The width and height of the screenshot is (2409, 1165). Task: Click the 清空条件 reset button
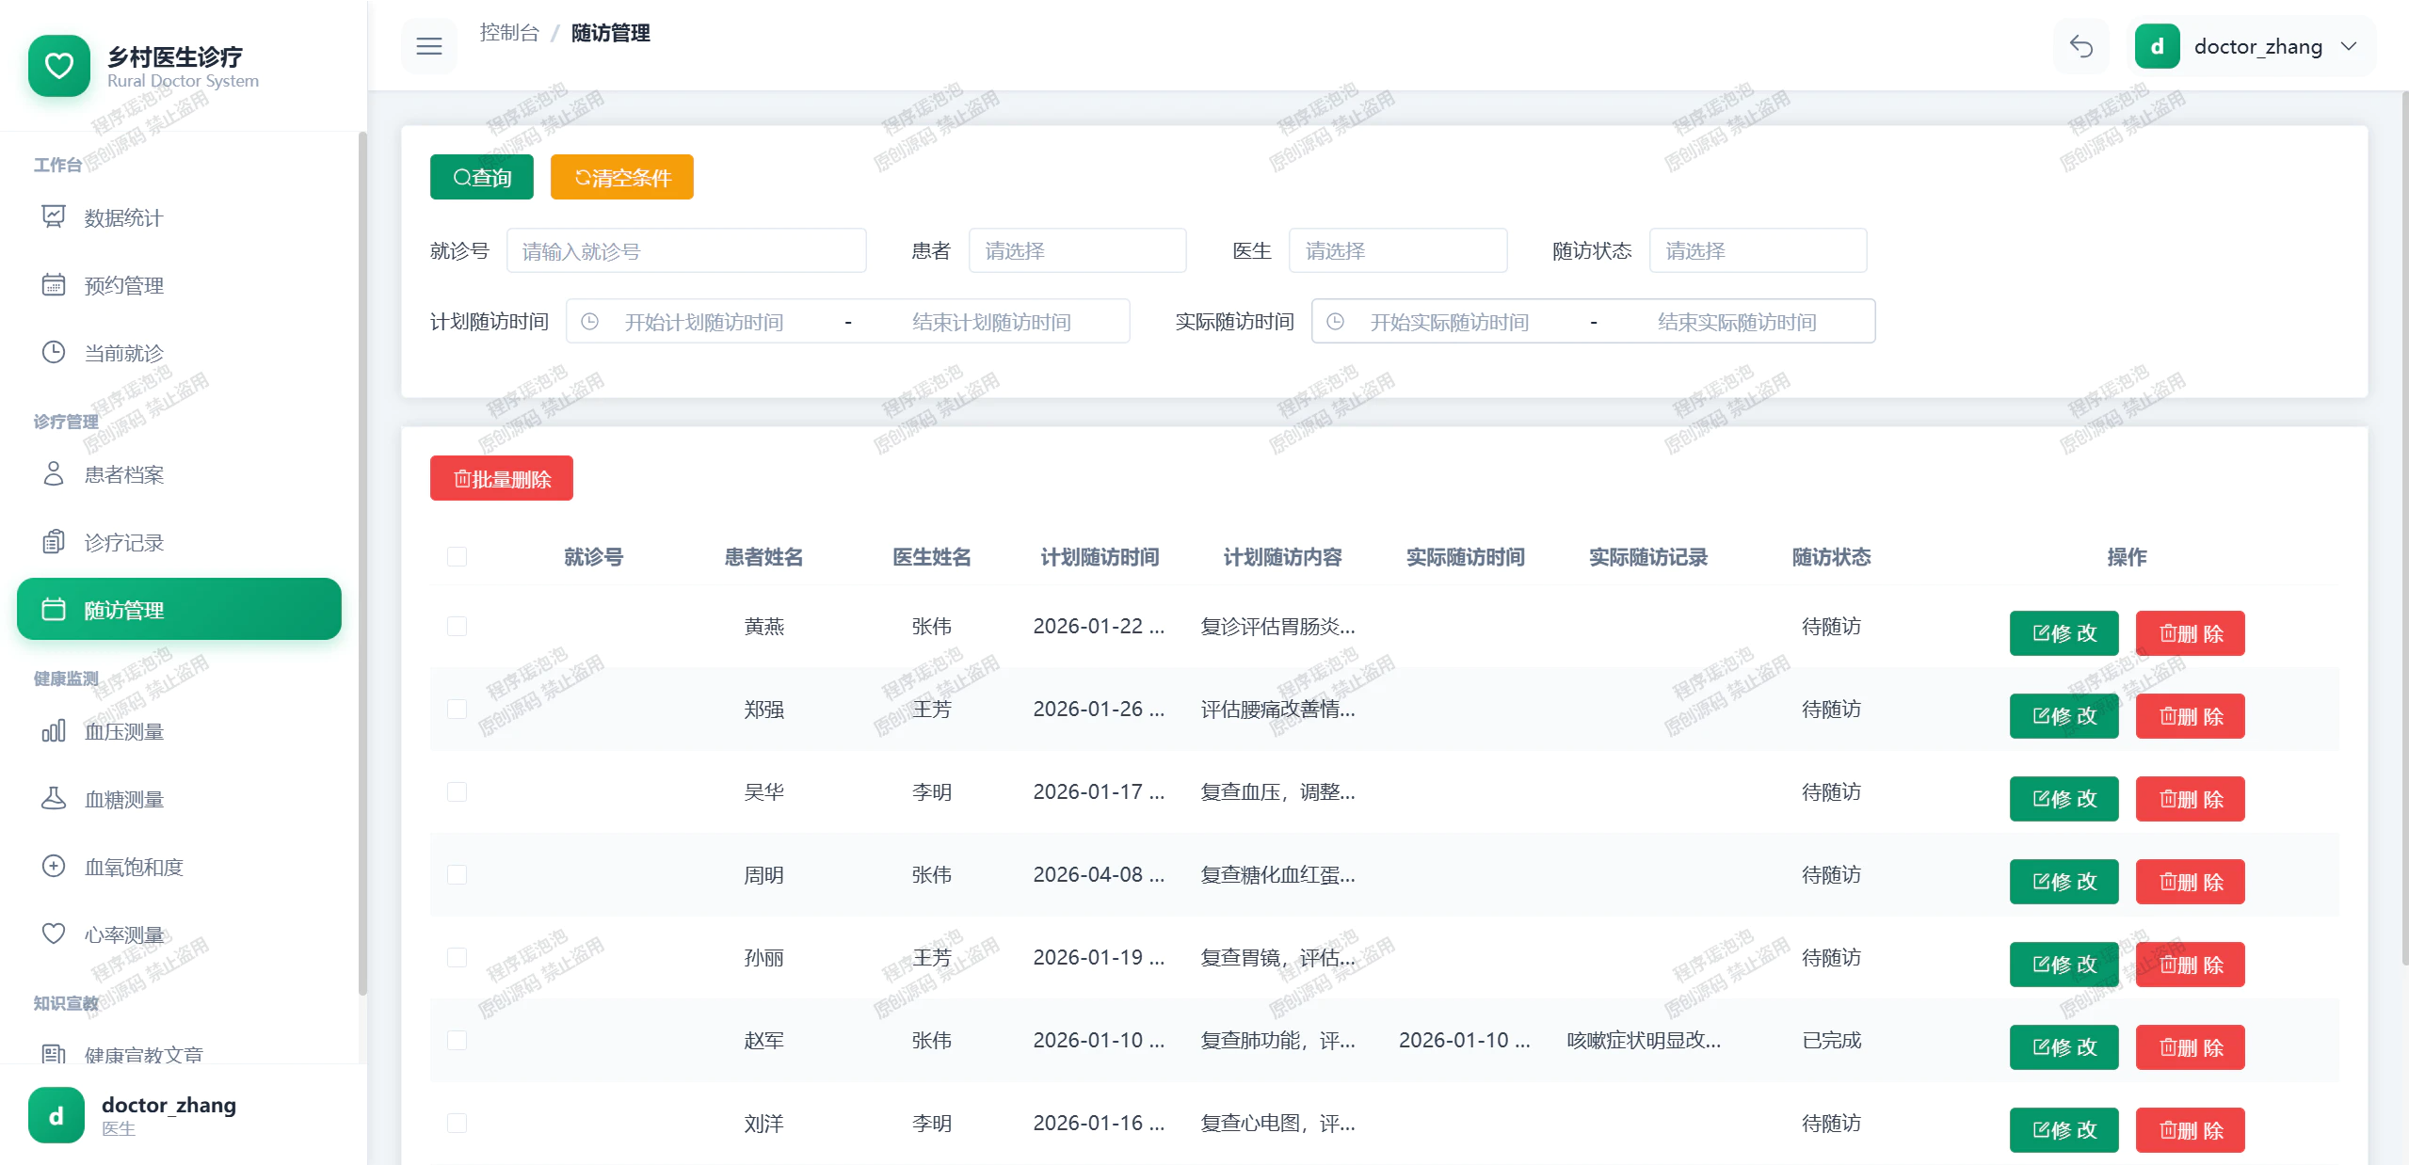pos(622,177)
